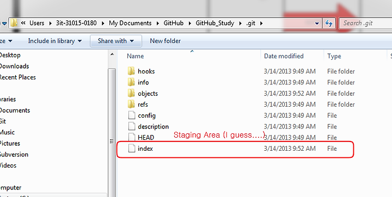Viewport: 392px width, 197px height.
Task: Click the config row File type
Action: pyautogui.click(x=332, y=115)
